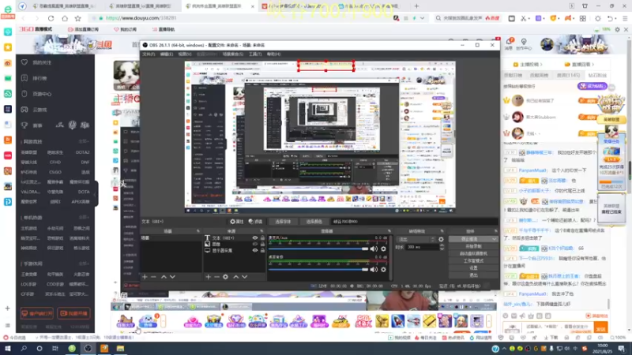Remove scene with minus icon
The width and height of the screenshot is (632, 355).
coord(153,277)
